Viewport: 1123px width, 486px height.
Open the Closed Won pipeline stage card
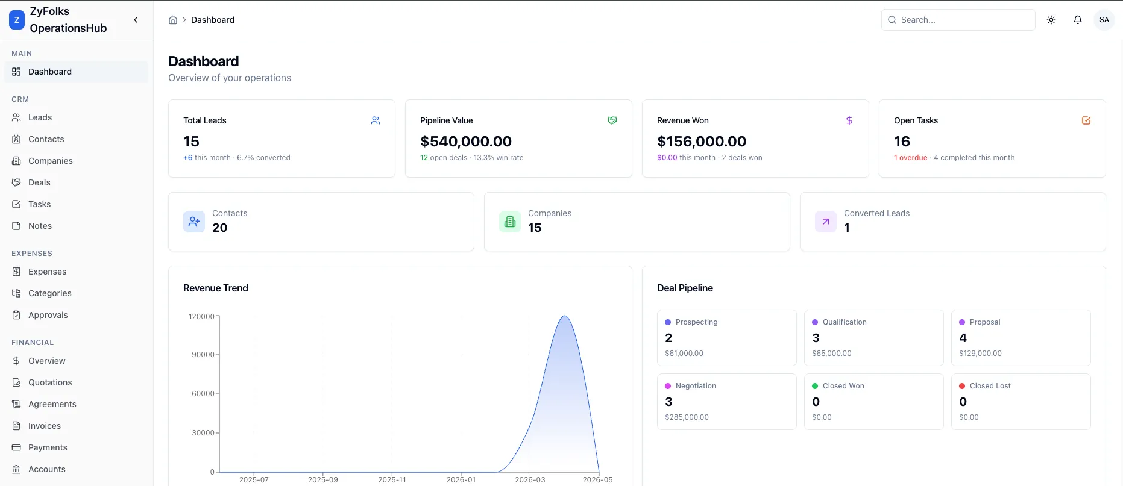[x=874, y=402]
